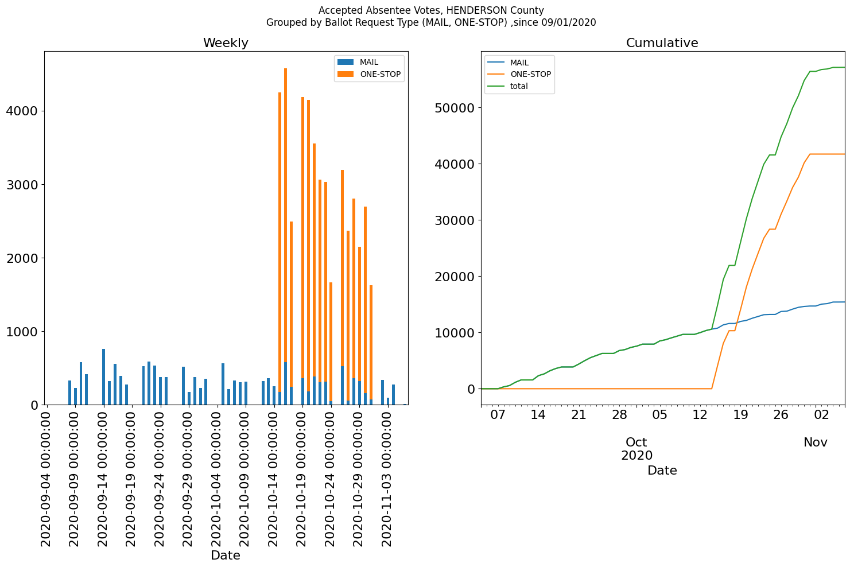
Task: Click the '05' tick on Cumulative x-axis
Action: [x=659, y=415]
